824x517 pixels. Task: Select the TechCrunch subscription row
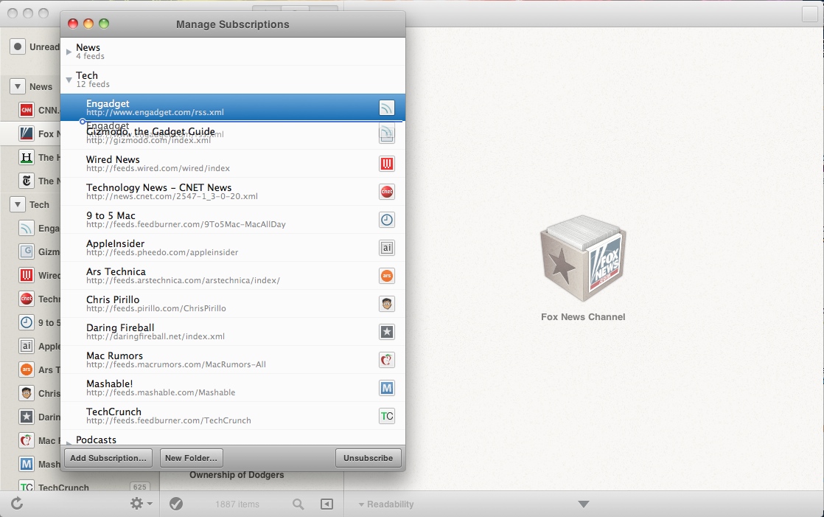click(233, 416)
